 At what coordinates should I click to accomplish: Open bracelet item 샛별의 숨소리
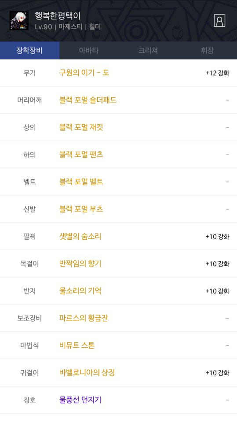[x=80, y=236]
